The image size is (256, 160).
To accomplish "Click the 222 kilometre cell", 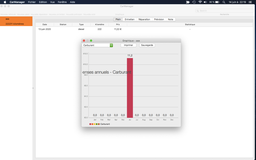I will tap(99, 29).
